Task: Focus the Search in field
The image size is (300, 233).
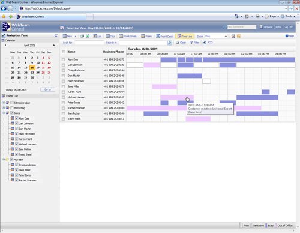Action: click(x=143, y=43)
